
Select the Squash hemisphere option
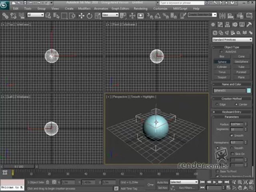pos(232,148)
